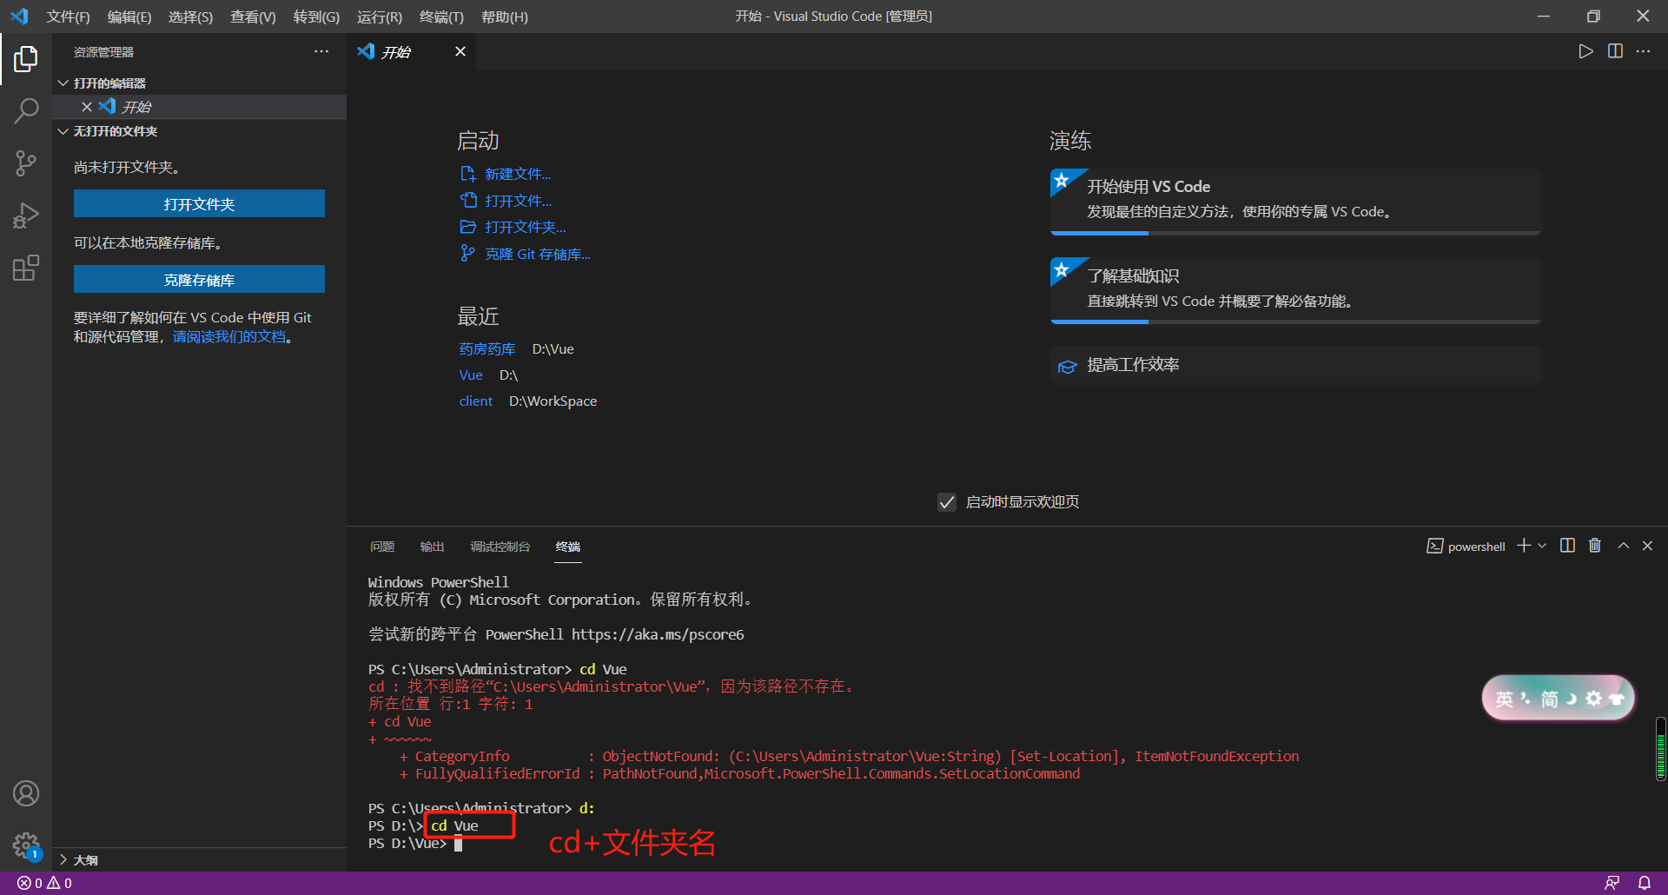
Task: Open the Manage (settings gear) menu
Action: click(x=26, y=845)
